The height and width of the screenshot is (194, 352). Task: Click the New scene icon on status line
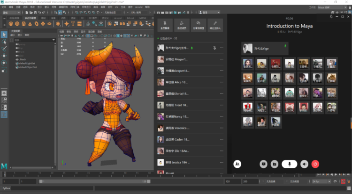[x=27, y=13]
